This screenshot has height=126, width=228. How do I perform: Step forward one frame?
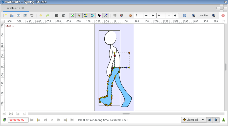[x=59, y=120]
